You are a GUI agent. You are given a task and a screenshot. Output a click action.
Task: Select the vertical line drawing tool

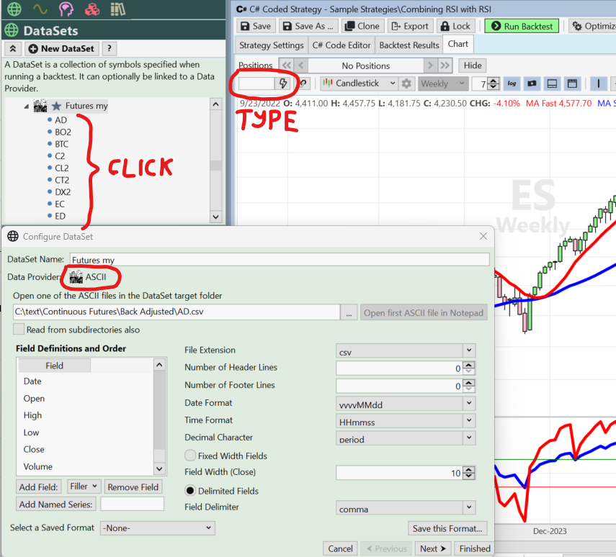pyautogui.click(x=598, y=83)
